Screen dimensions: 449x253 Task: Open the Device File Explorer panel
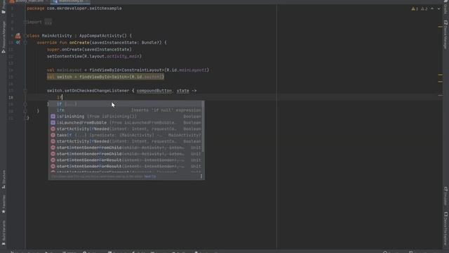(445, 228)
